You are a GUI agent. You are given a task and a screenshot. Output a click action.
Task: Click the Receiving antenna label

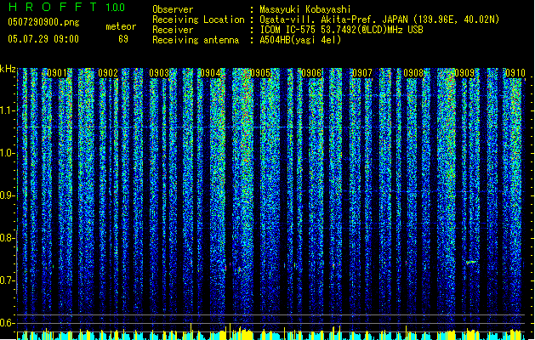pos(196,40)
